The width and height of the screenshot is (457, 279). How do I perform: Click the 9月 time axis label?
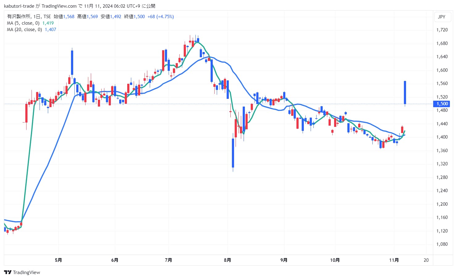click(x=284, y=260)
